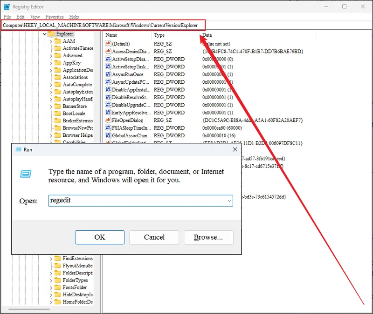Expand the Advanced key

tap(51, 56)
